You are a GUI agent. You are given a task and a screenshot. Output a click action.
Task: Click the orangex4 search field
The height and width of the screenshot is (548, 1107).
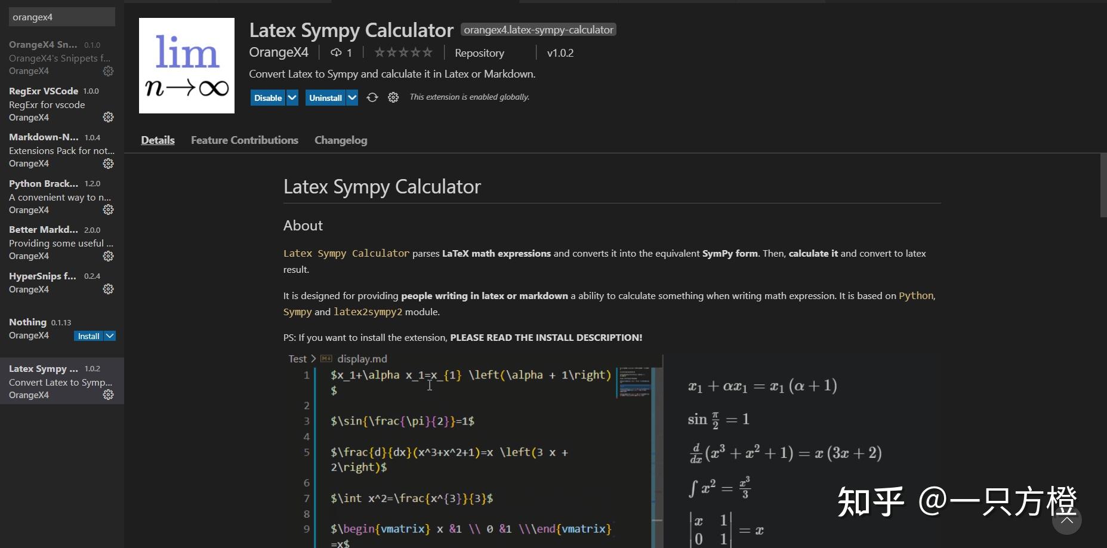[x=61, y=17]
